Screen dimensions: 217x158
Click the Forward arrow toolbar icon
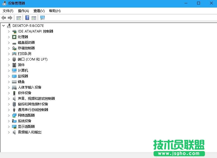click(10, 18)
